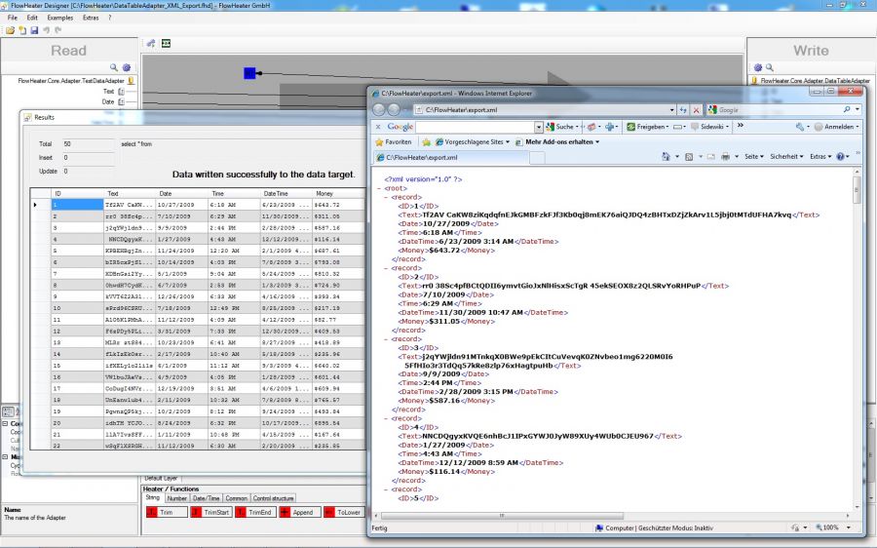The height and width of the screenshot is (548, 877).
Task: Click the New definition icon in FlowHeater toolbar
Action: click(x=22, y=30)
